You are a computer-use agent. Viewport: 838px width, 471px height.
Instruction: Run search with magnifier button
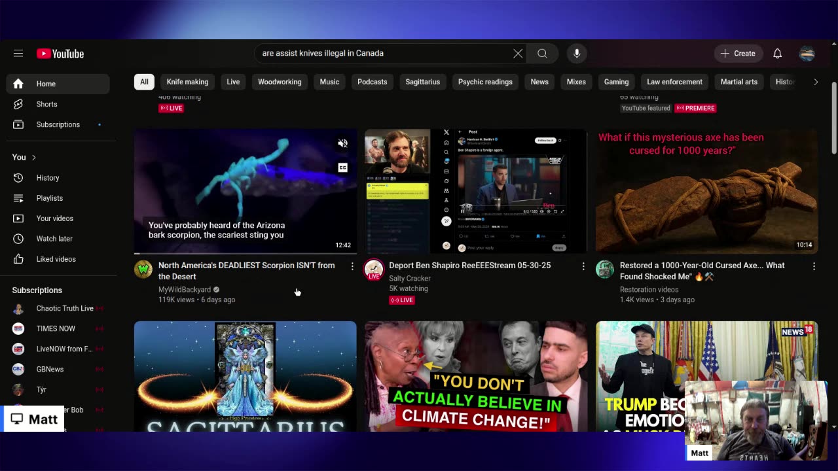coord(542,54)
